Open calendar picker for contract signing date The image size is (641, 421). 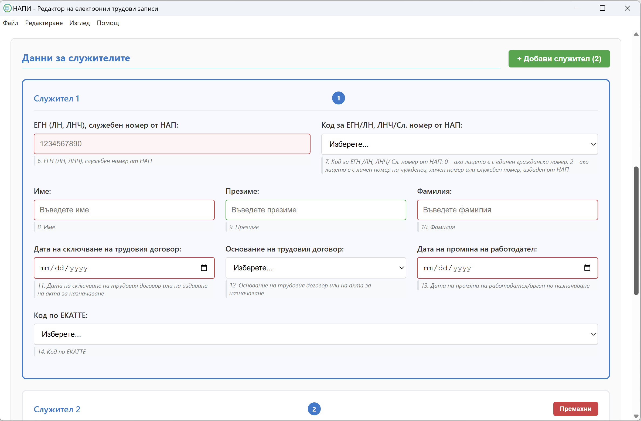[x=204, y=268]
